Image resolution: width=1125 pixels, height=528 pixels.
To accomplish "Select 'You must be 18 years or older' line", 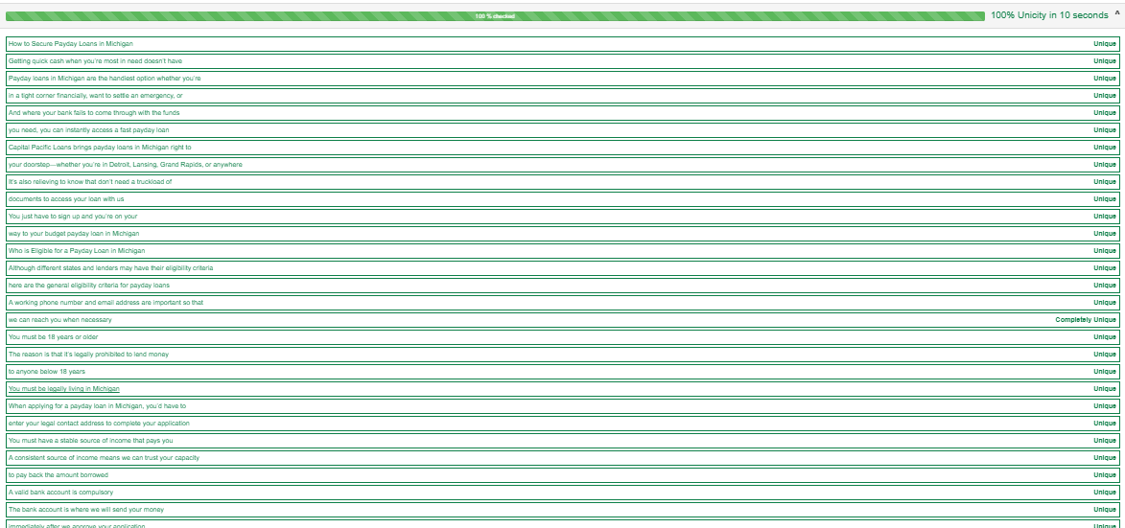I will (562, 336).
